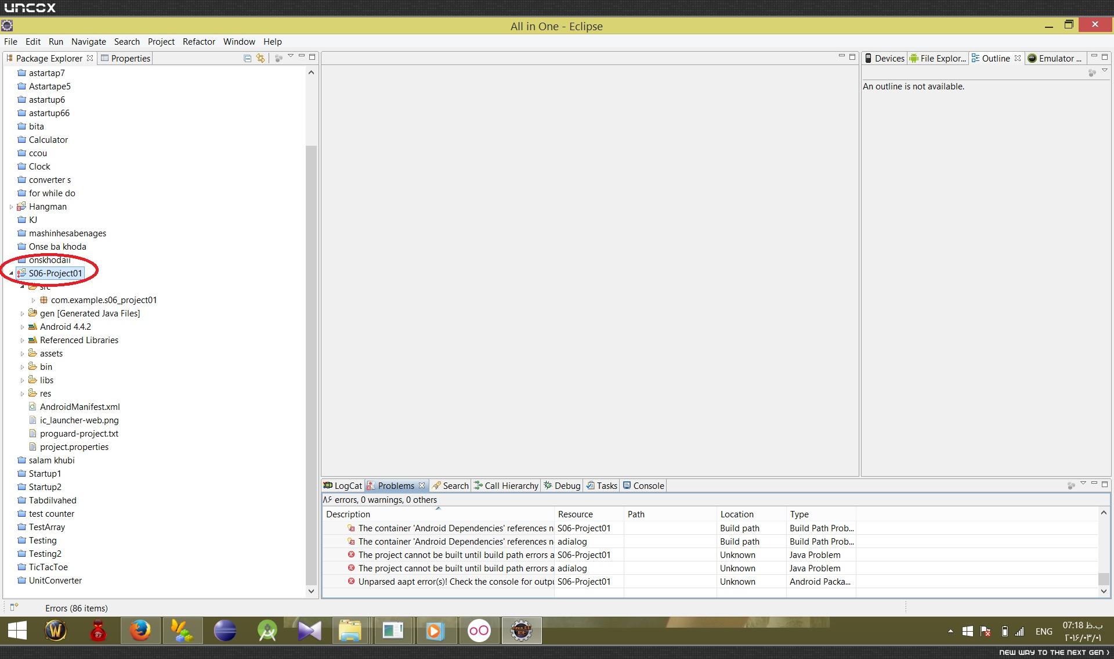
Task: Open the Call Hierarchy tab
Action: [506, 486]
